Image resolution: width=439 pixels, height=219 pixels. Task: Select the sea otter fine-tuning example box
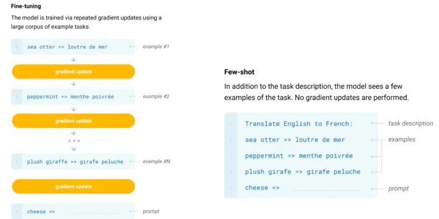(73, 47)
